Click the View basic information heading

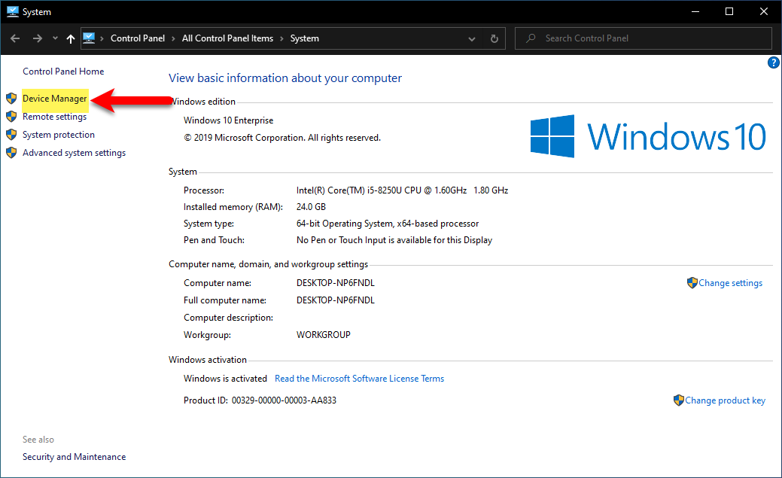(285, 78)
